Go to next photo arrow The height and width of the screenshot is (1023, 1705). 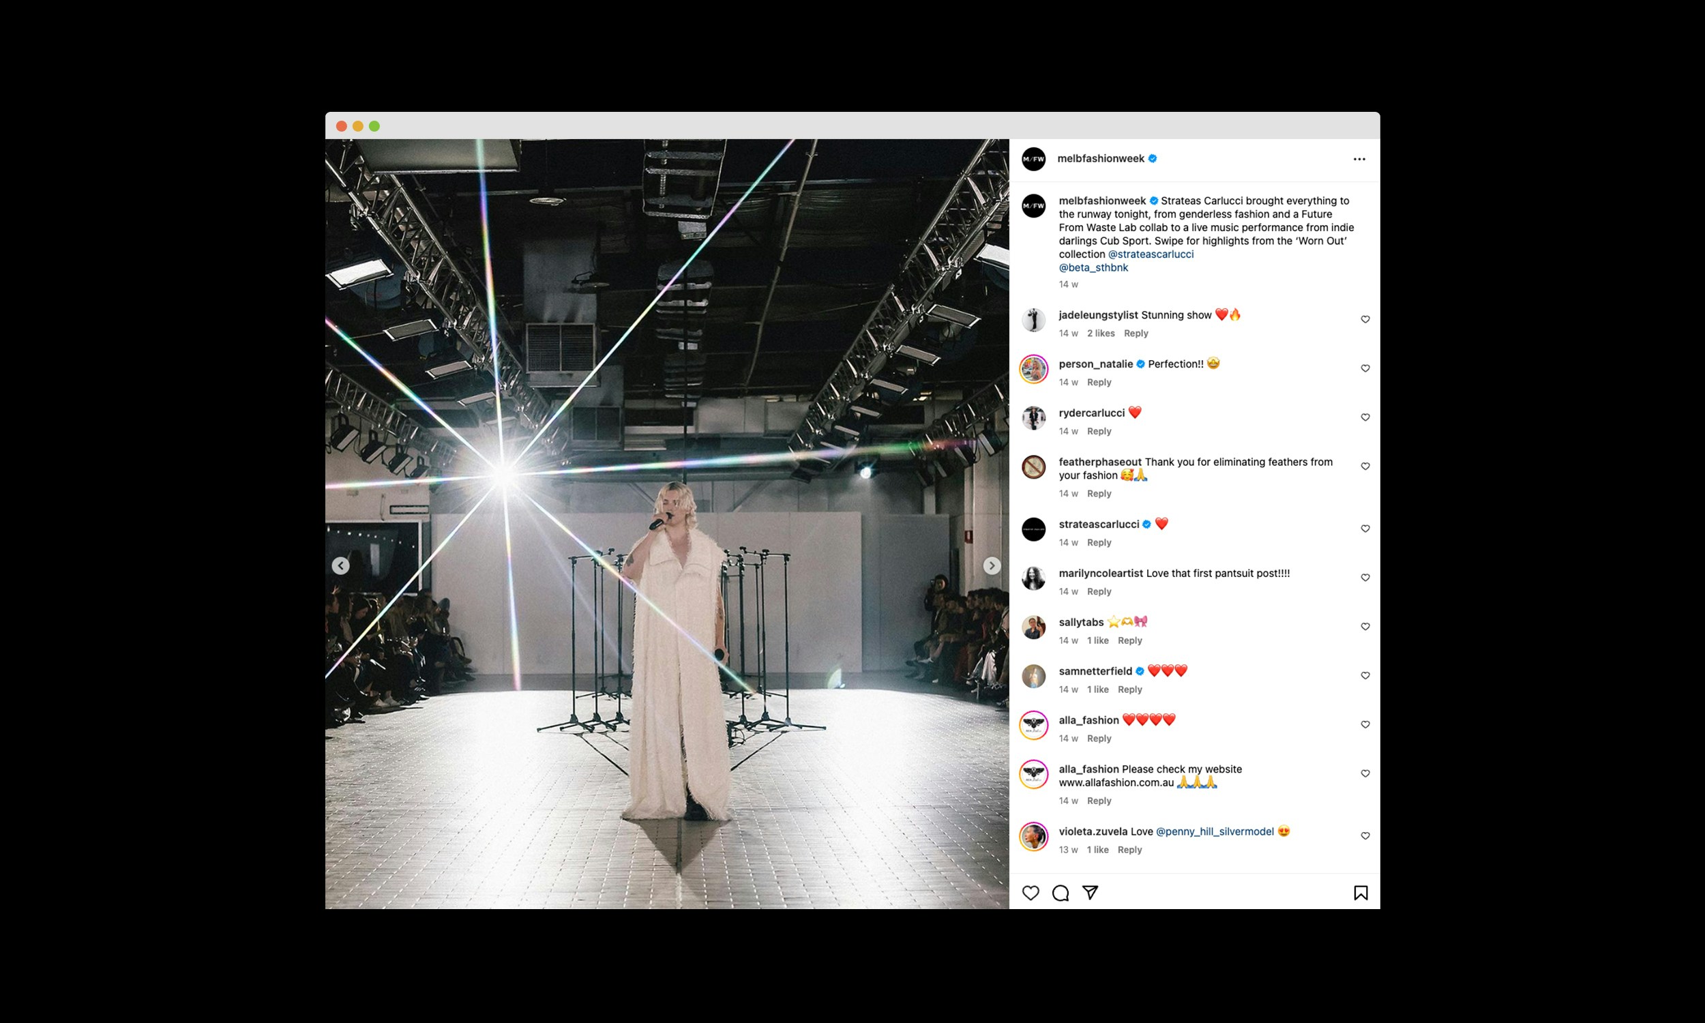point(992,565)
